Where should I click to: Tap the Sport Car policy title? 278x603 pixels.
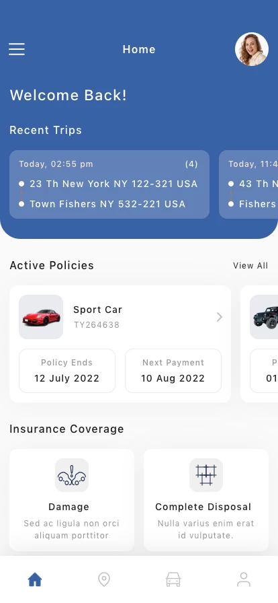point(97,310)
